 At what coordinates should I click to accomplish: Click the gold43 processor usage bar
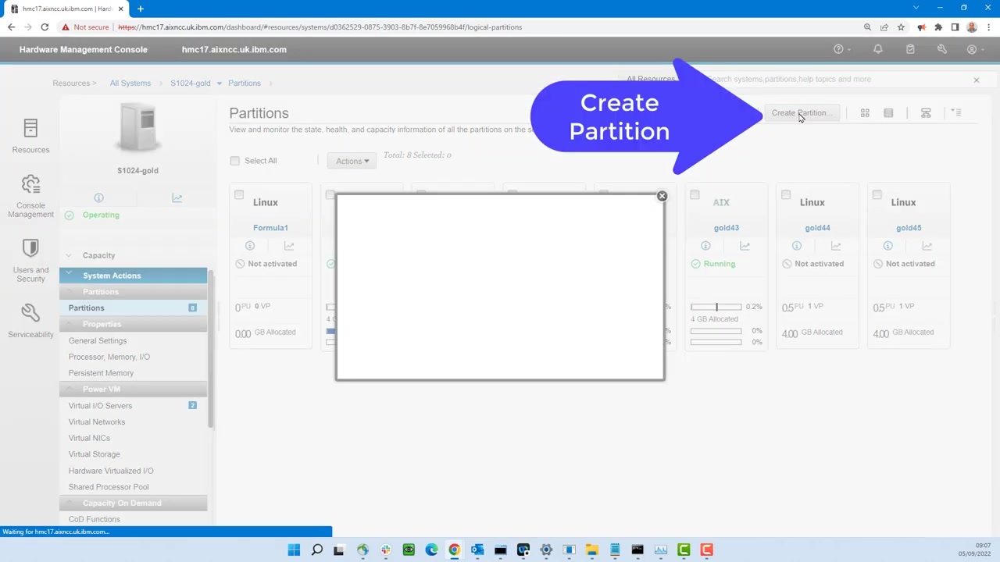716,308
